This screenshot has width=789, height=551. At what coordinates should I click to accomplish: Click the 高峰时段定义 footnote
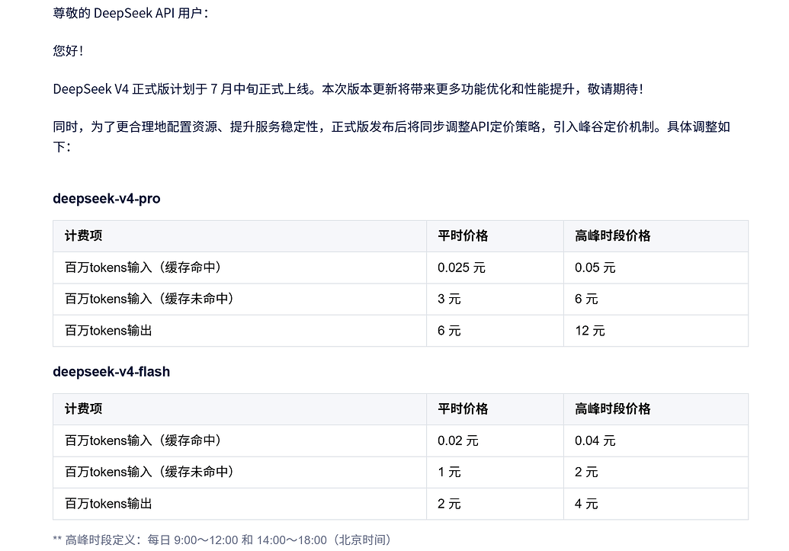click(223, 540)
